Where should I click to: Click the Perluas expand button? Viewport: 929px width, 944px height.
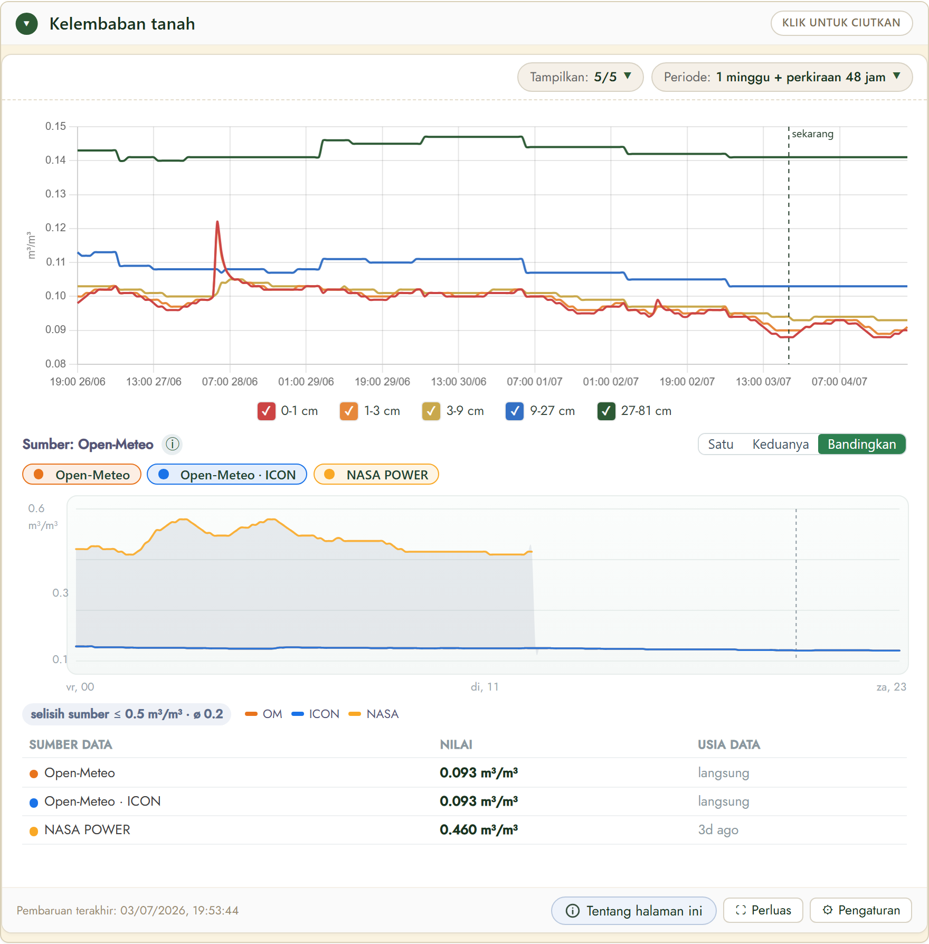click(x=763, y=910)
